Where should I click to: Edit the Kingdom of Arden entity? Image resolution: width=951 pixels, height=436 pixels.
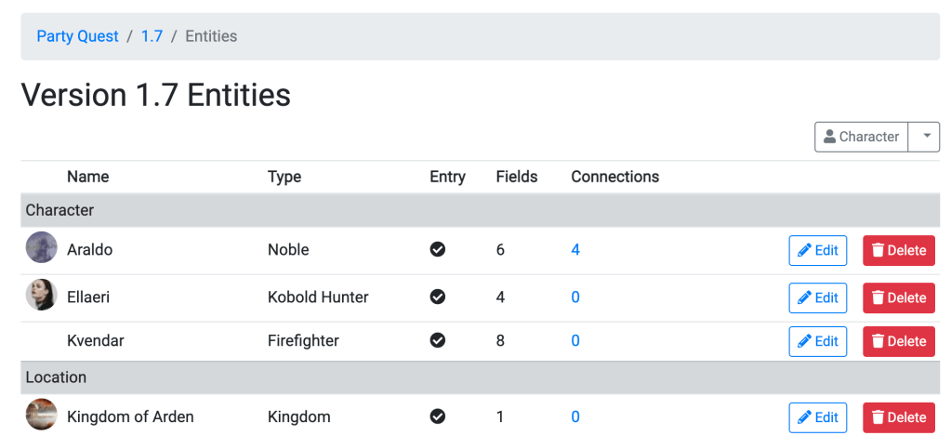pos(818,417)
